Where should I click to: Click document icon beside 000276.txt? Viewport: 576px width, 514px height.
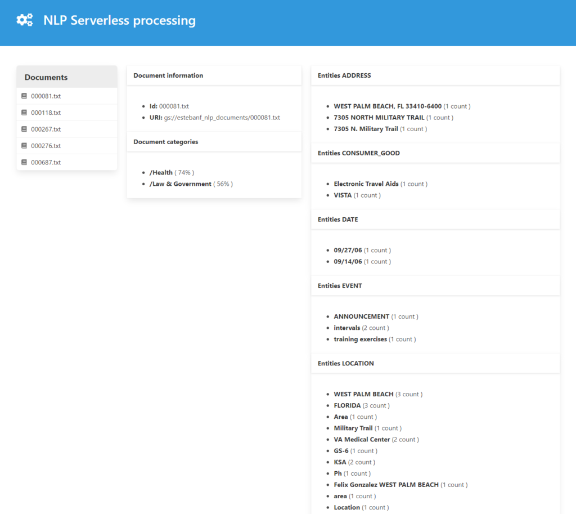point(24,146)
